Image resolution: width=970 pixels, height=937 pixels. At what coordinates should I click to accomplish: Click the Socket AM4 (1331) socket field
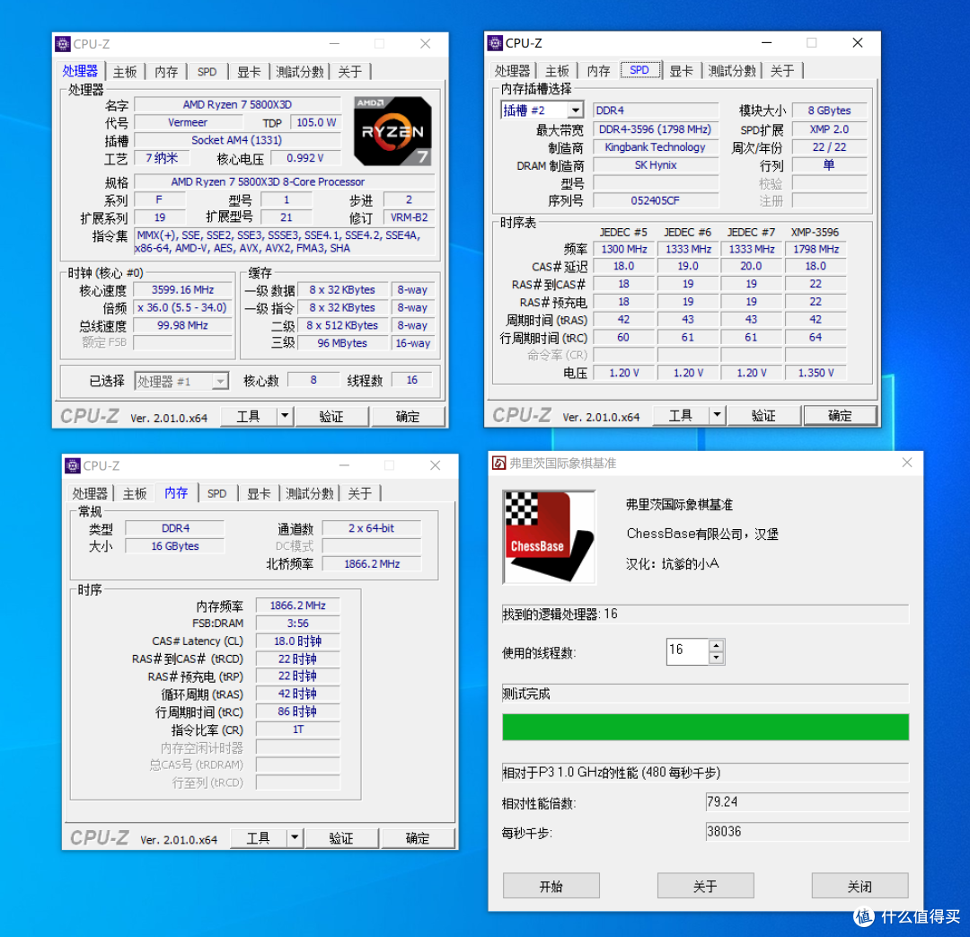[237, 140]
